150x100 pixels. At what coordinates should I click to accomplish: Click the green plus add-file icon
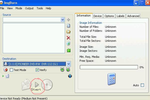click(x=68, y=20)
